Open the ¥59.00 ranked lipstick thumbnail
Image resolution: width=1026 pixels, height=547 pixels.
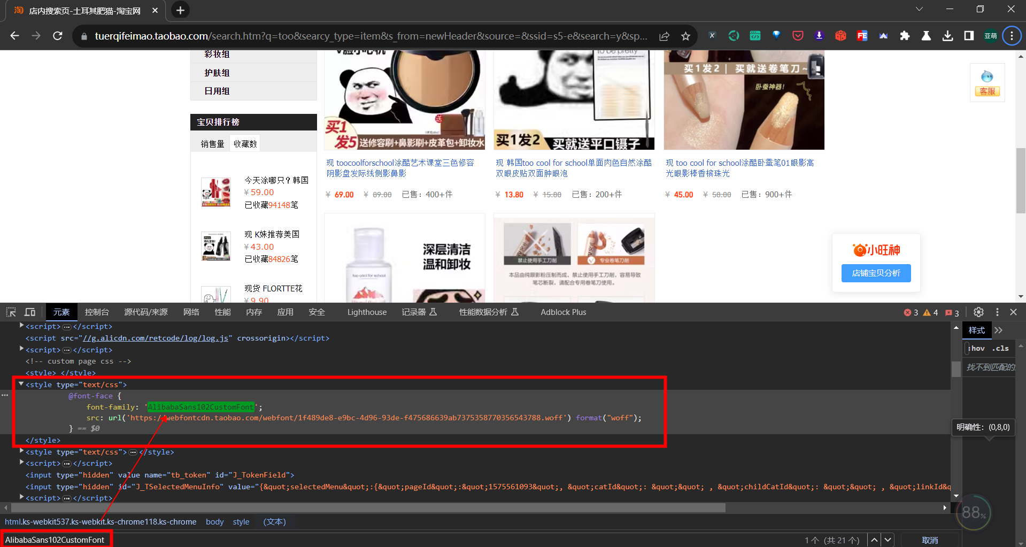(215, 192)
